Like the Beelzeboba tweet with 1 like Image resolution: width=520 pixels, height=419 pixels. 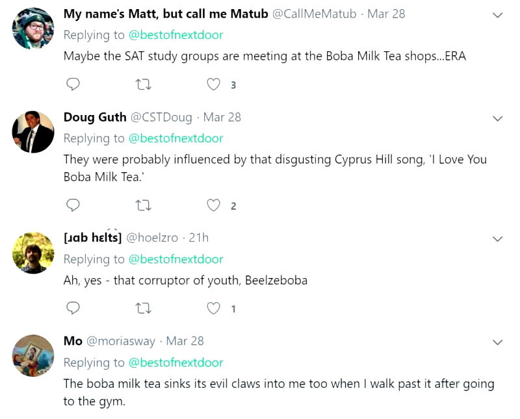tap(213, 308)
